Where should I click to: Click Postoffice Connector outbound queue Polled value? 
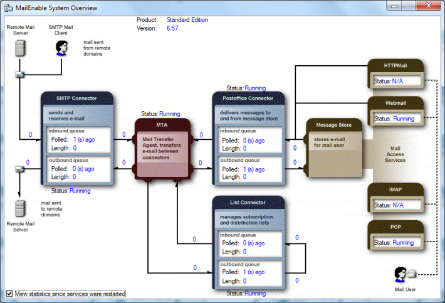254,169
